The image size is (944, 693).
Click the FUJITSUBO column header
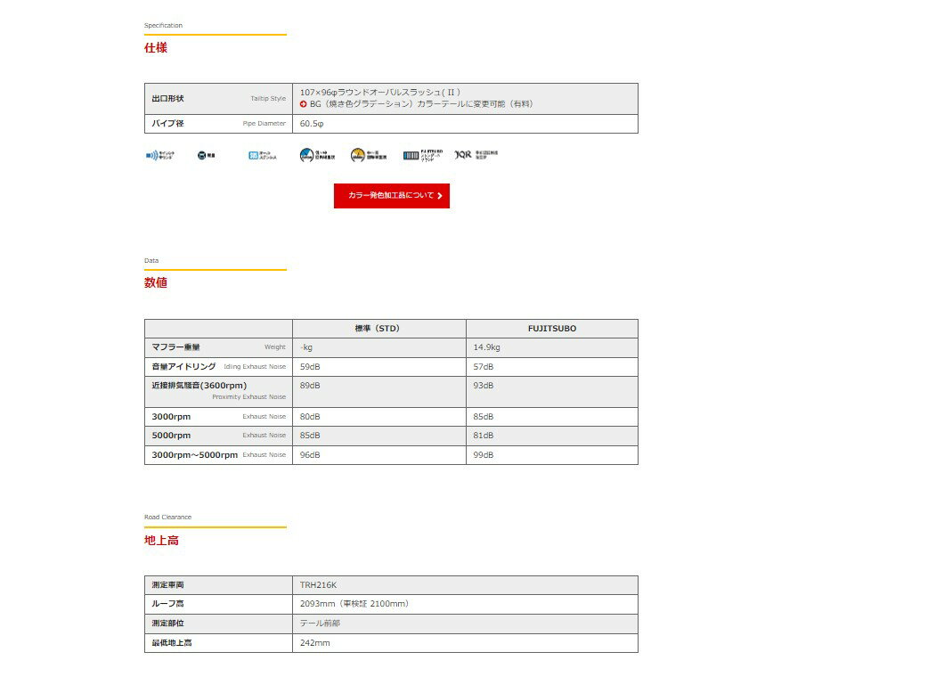(551, 329)
